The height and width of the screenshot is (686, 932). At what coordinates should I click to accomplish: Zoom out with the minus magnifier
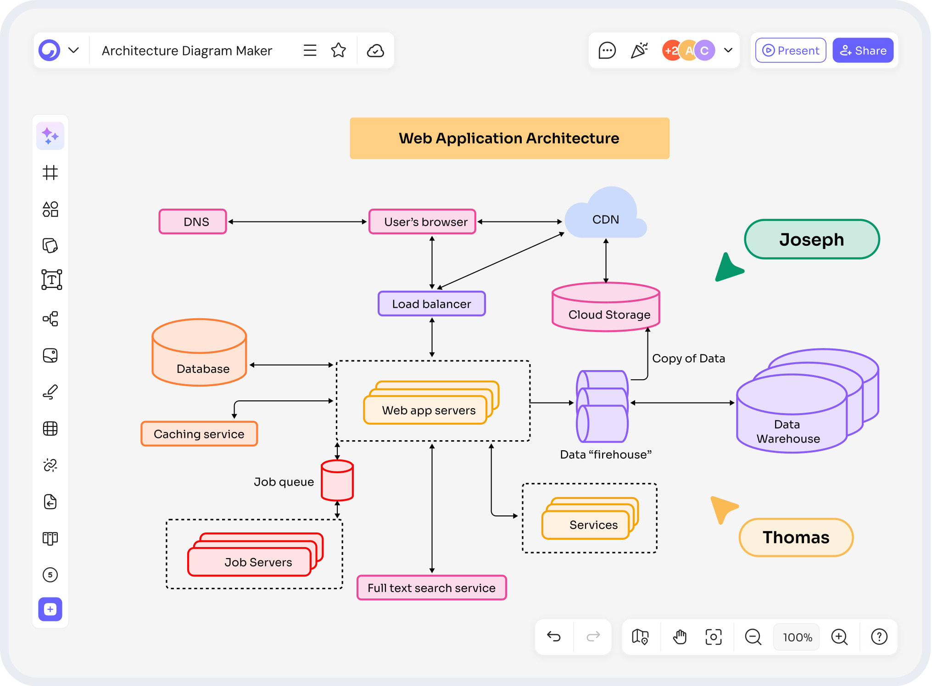(753, 637)
